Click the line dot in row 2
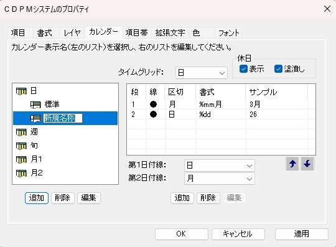336x247 pixels. (x=153, y=114)
